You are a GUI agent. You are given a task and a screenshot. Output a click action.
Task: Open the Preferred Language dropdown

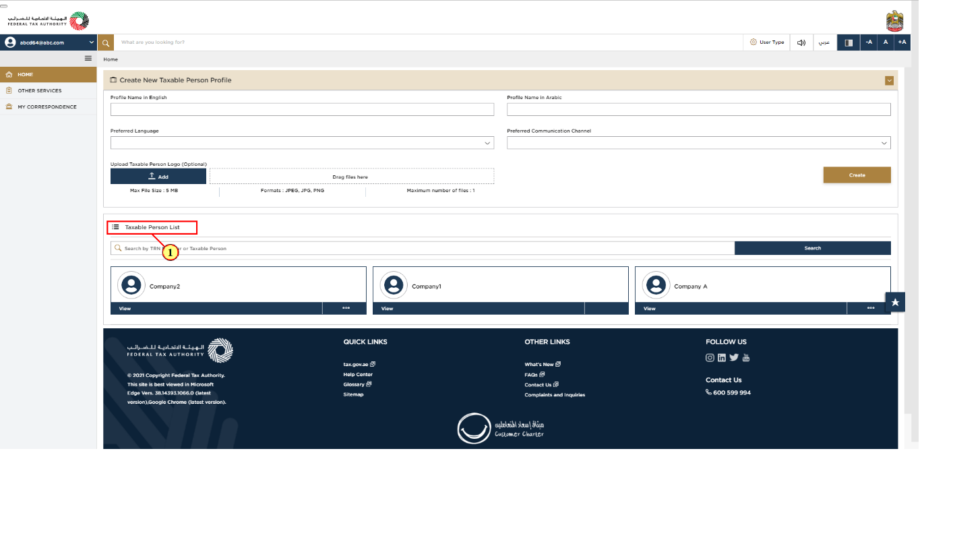pyautogui.click(x=302, y=143)
